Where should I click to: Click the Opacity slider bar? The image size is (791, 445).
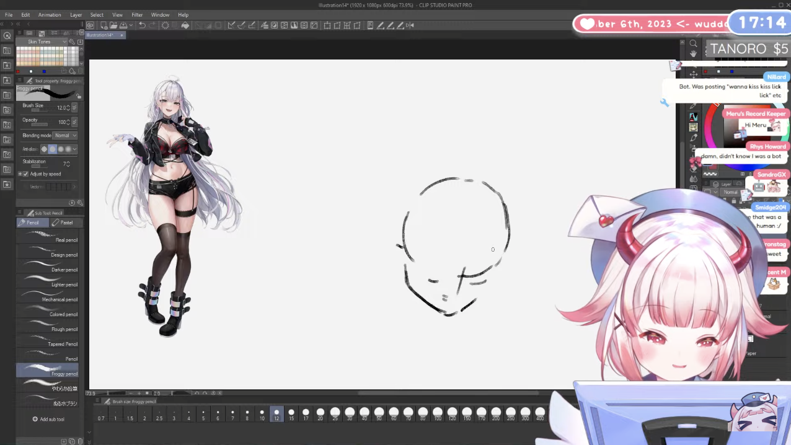(x=37, y=125)
